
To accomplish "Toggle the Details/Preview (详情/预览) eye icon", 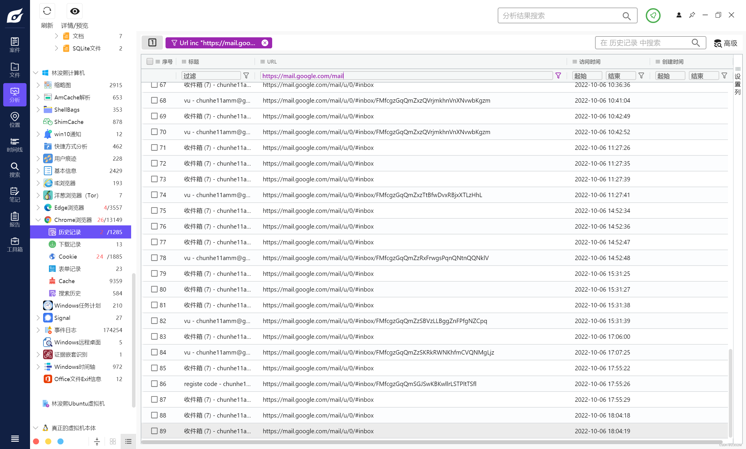I will tap(74, 11).
